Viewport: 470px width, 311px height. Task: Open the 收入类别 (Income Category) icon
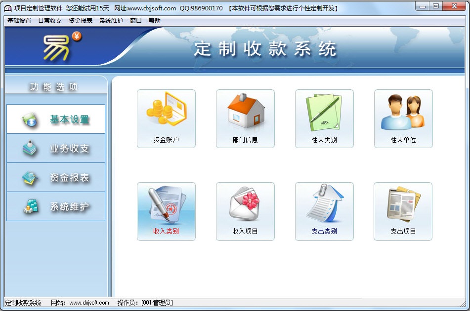click(x=166, y=211)
